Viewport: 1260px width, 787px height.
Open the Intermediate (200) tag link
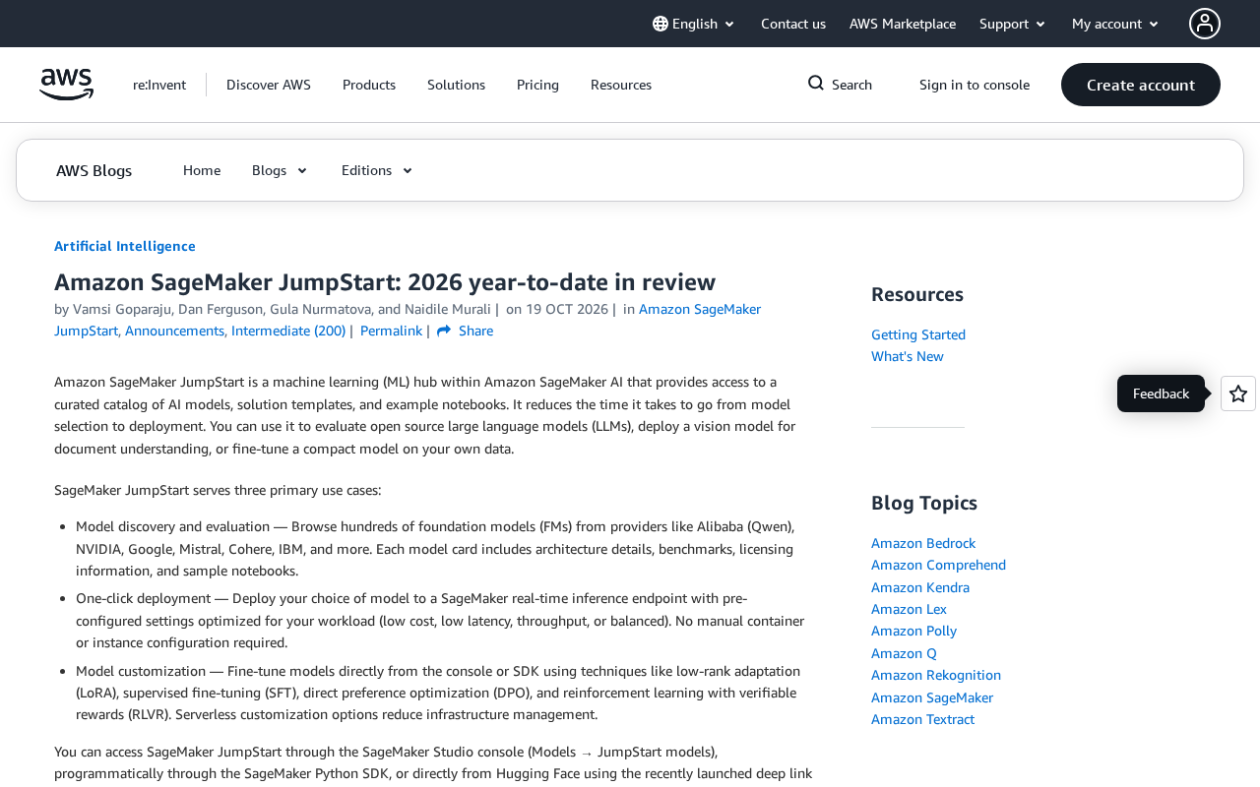pyautogui.click(x=288, y=331)
